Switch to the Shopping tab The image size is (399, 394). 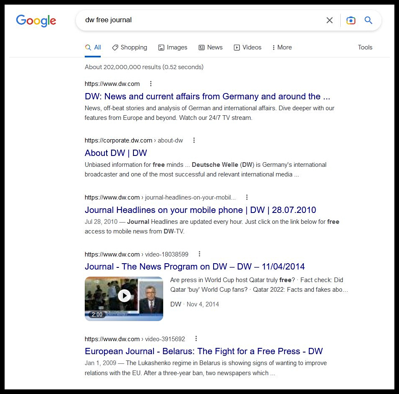[x=130, y=47]
